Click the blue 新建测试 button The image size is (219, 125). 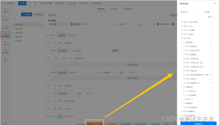pyautogui.click(x=27, y=14)
